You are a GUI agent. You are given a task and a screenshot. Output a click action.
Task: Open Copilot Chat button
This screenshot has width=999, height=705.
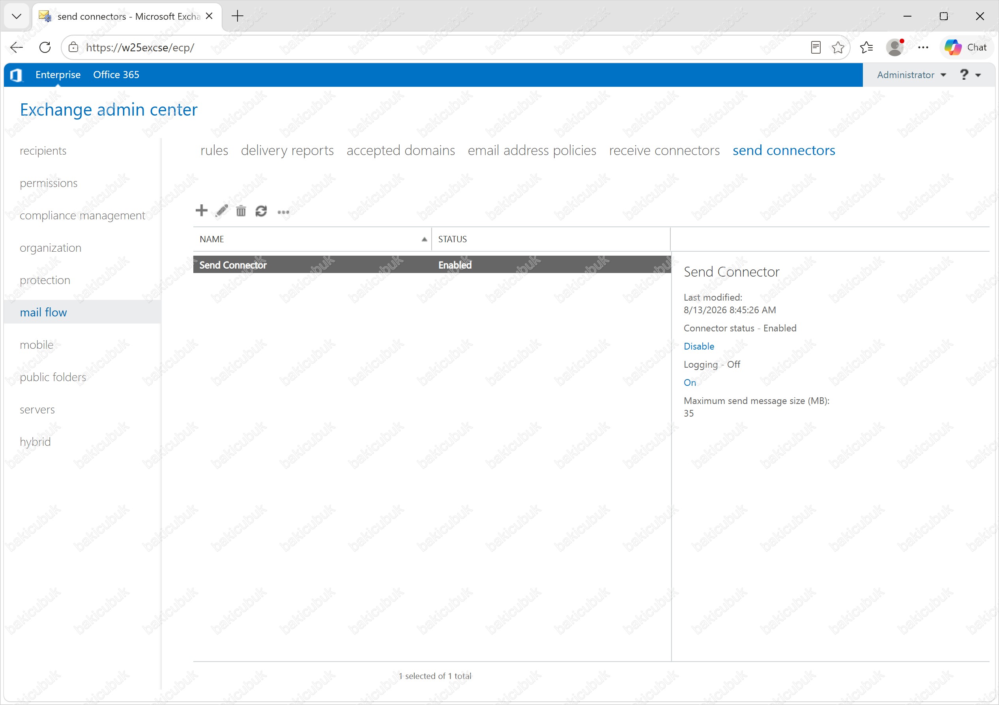click(x=966, y=47)
